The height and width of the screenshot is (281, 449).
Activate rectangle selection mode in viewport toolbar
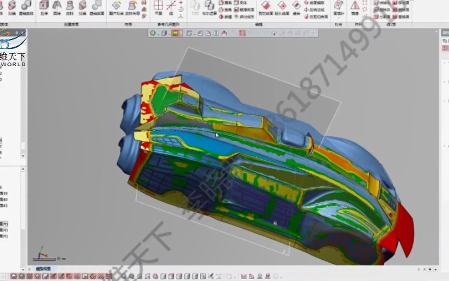[x=242, y=33]
